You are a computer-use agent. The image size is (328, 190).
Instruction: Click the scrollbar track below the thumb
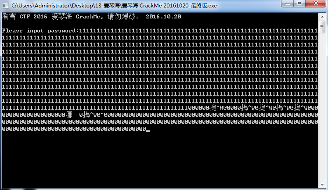coord(322,107)
